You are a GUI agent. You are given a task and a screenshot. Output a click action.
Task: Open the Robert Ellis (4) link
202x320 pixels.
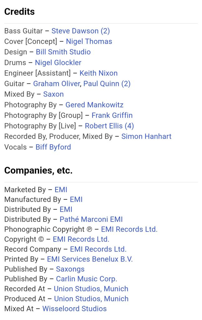(109, 126)
